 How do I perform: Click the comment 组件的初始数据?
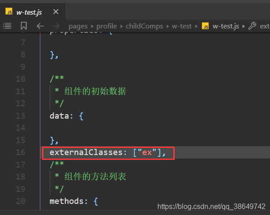[95, 91]
